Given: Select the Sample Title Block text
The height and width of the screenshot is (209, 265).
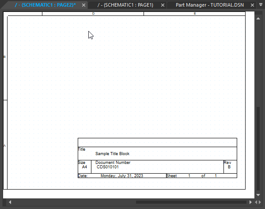Looking at the screenshot, I should pyautogui.click(x=112, y=154).
